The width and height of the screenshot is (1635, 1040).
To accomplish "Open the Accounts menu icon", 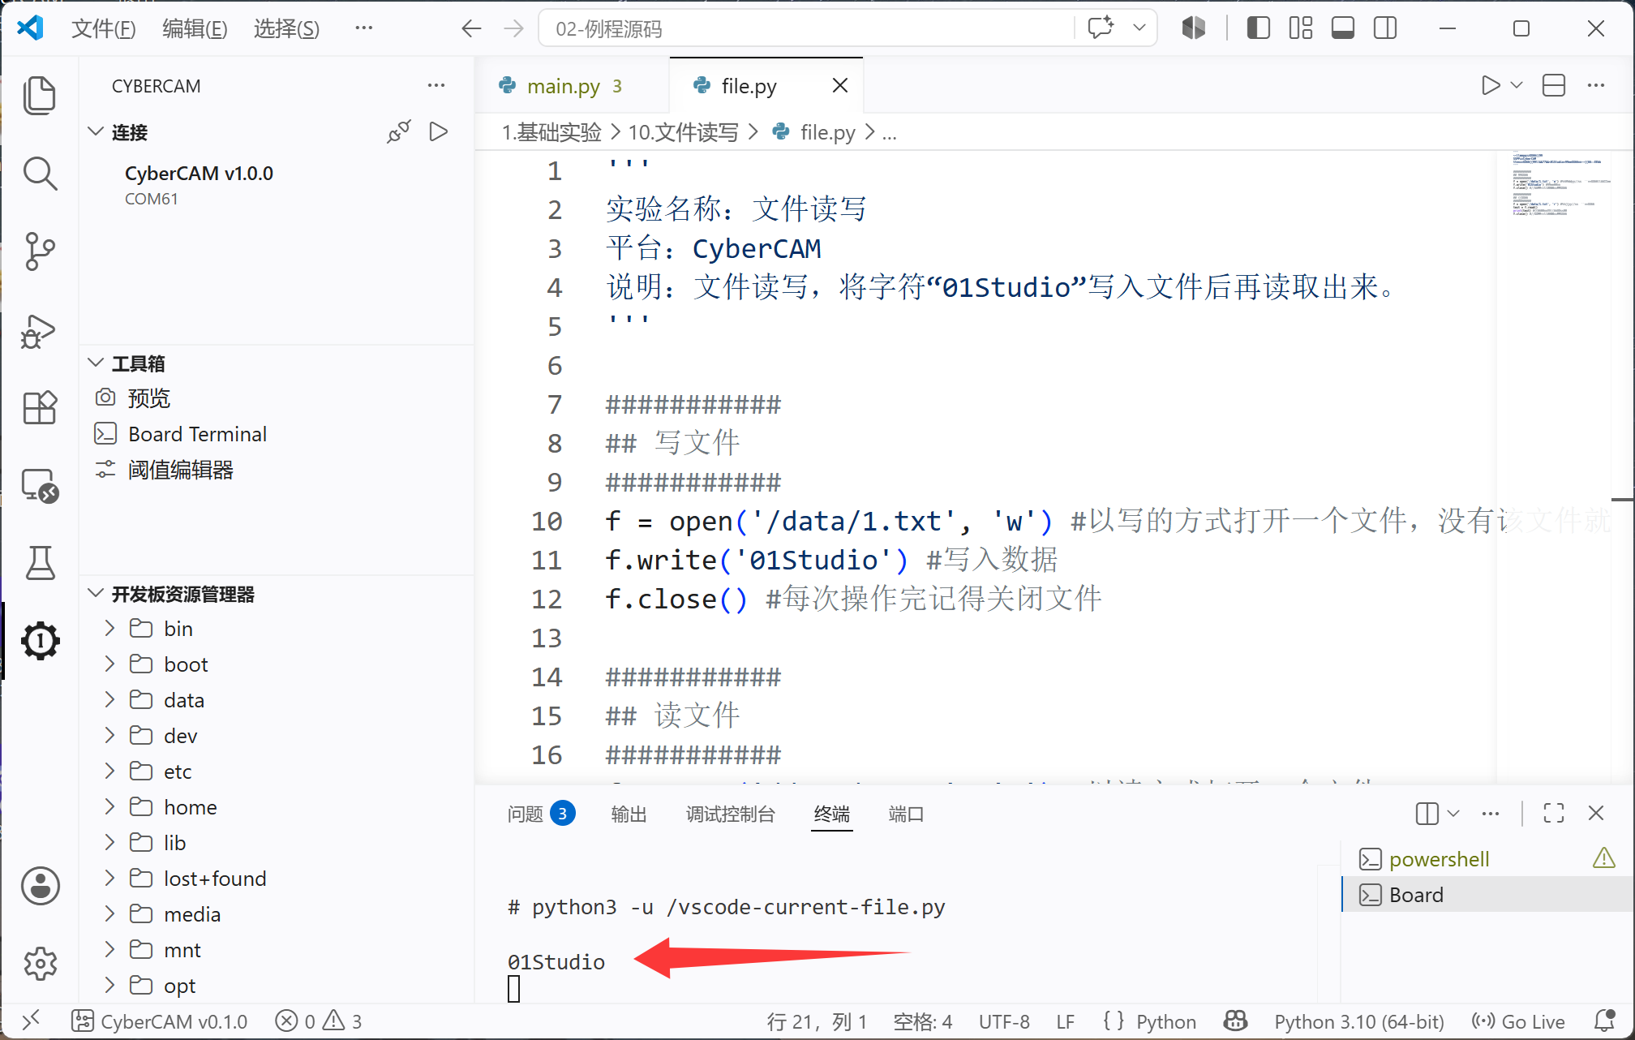I will point(40,885).
